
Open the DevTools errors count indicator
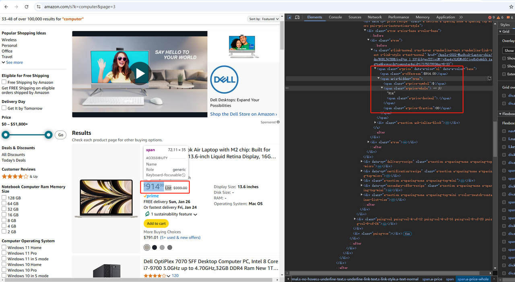(x=492, y=17)
